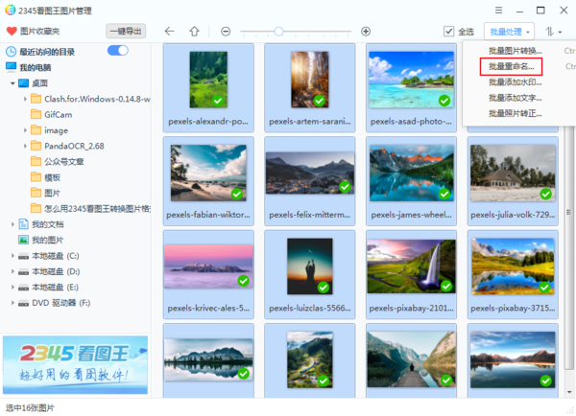The image size is (576, 416).
Task: Open the GifCam folder
Action: [58, 114]
